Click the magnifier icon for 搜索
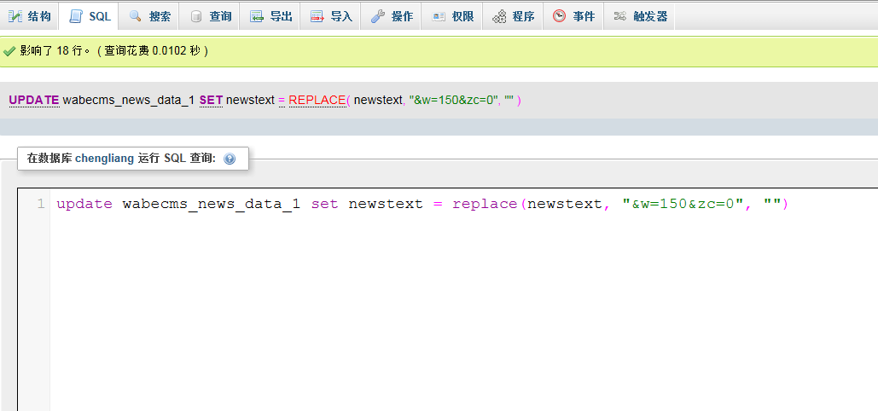The image size is (878, 411). [135, 16]
